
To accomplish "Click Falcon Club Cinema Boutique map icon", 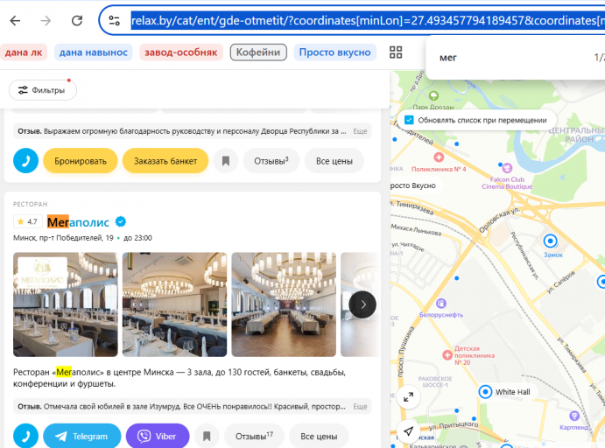I will pyautogui.click(x=507, y=168).
